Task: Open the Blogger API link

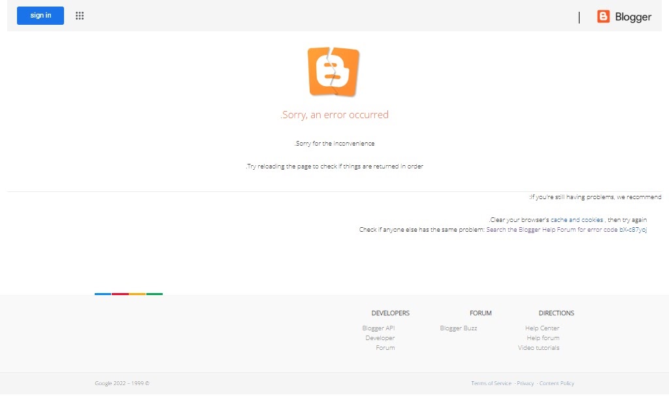Action: (x=378, y=328)
